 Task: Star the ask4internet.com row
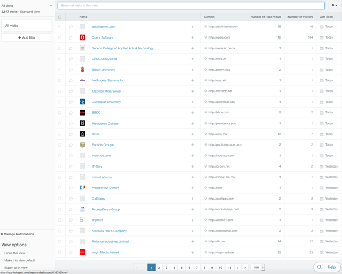click(71, 27)
